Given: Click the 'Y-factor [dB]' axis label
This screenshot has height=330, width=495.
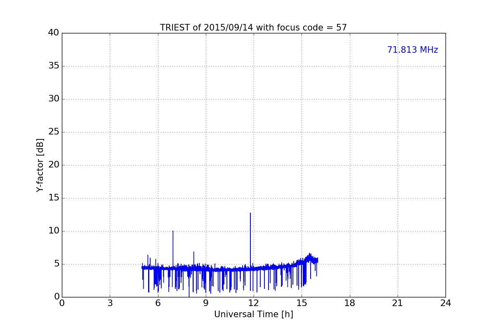Looking at the screenshot, I should 40,165.
